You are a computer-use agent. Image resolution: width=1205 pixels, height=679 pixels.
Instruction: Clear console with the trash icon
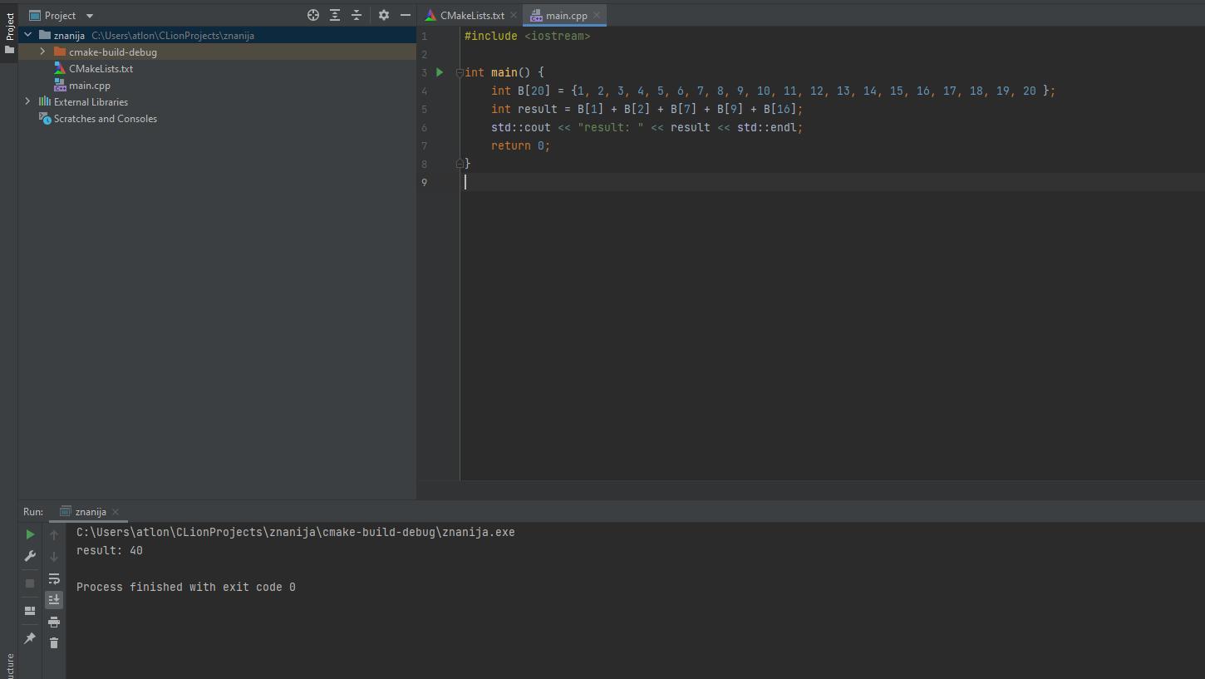[x=54, y=642]
